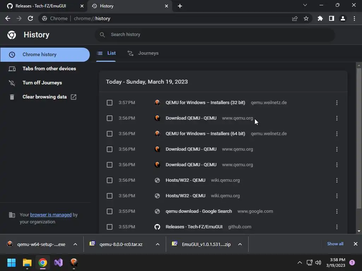Check the box for QEMU Installers (64 bit)
The image size is (362, 271).
point(110,134)
